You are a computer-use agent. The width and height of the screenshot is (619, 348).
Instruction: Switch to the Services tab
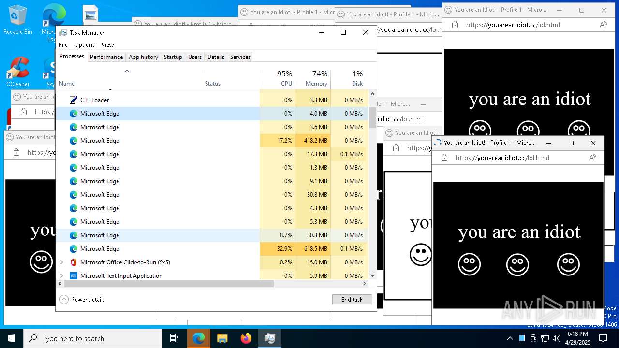[x=240, y=57]
